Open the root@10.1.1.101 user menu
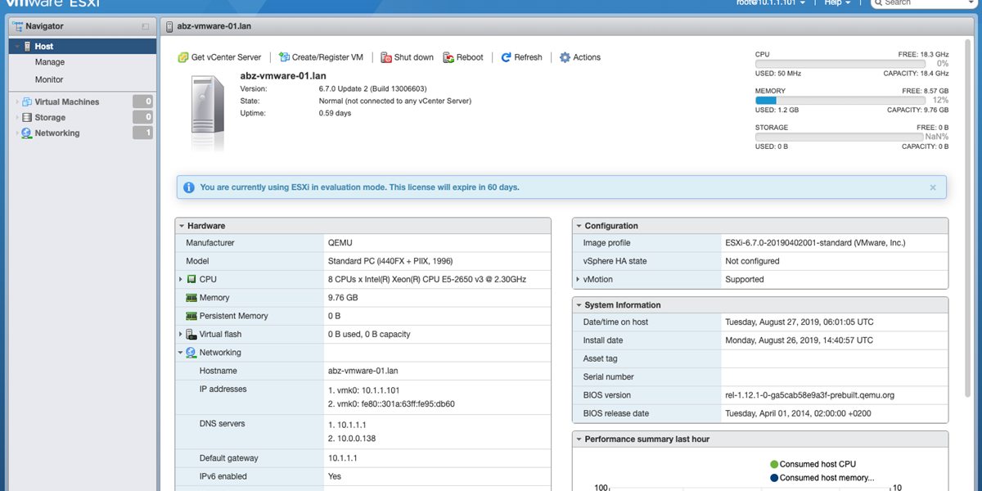Viewport: 982px width, 491px height. pos(772,3)
